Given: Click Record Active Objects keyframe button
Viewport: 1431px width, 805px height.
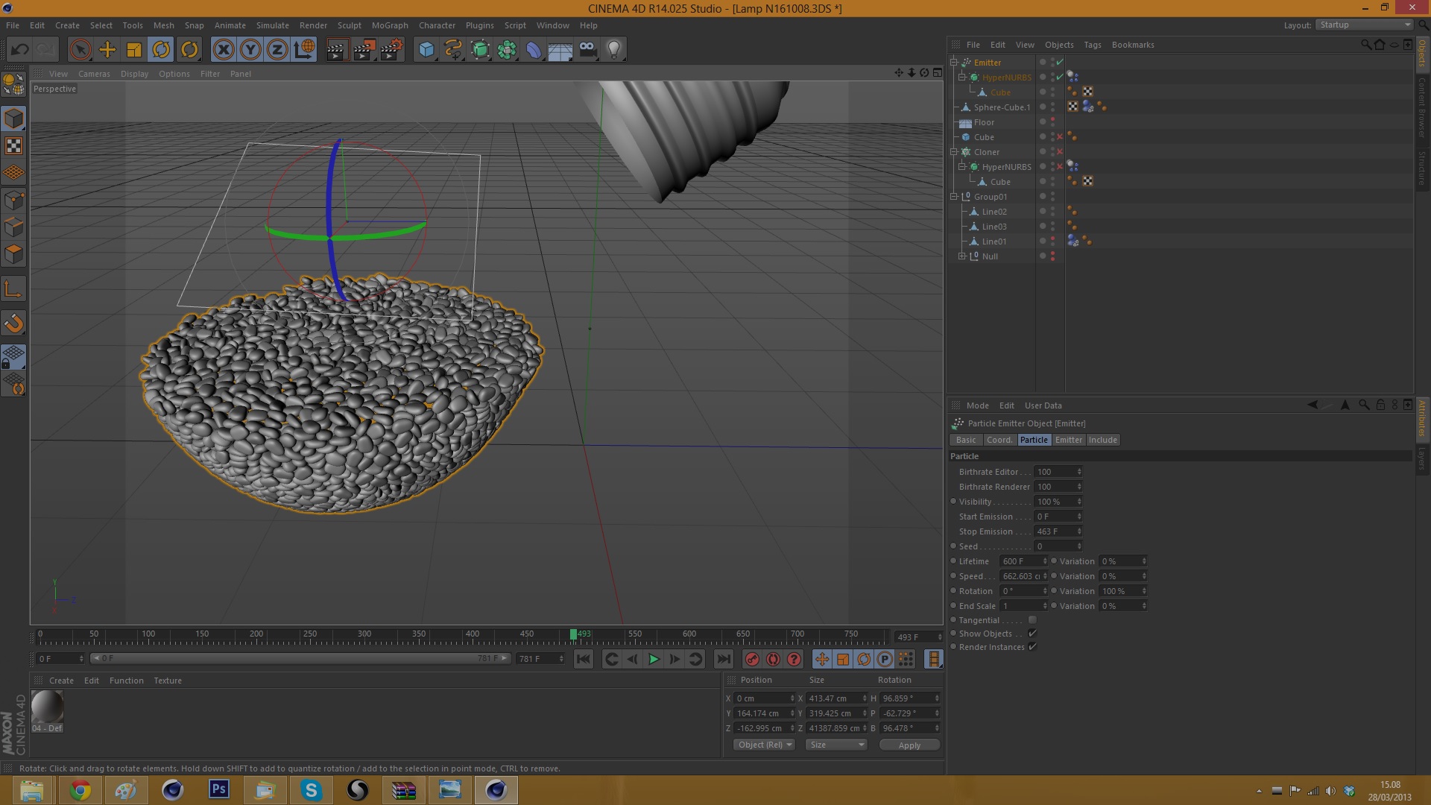Looking at the screenshot, I should pyautogui.click(x=752, y=659).
